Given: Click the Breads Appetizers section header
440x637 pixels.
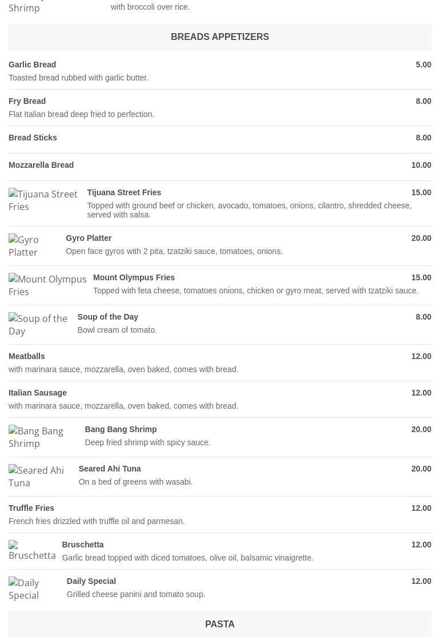Looking at the screenshot, I should [219, 37].
